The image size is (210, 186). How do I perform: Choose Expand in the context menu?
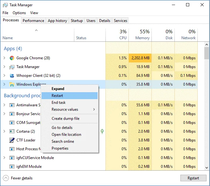pyautogui.click(x=70, y=89)
